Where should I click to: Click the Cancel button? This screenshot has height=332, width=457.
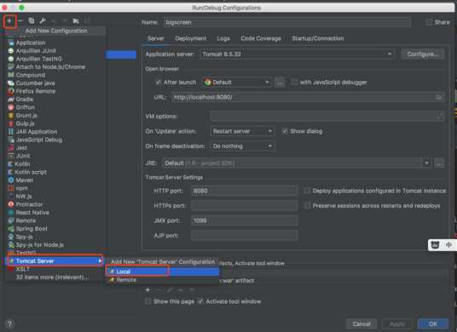click(362, 323)
